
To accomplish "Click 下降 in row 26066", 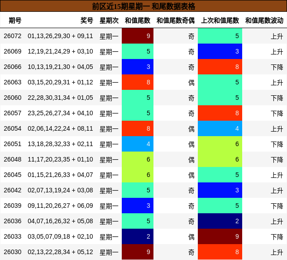I will click(277, 67).
